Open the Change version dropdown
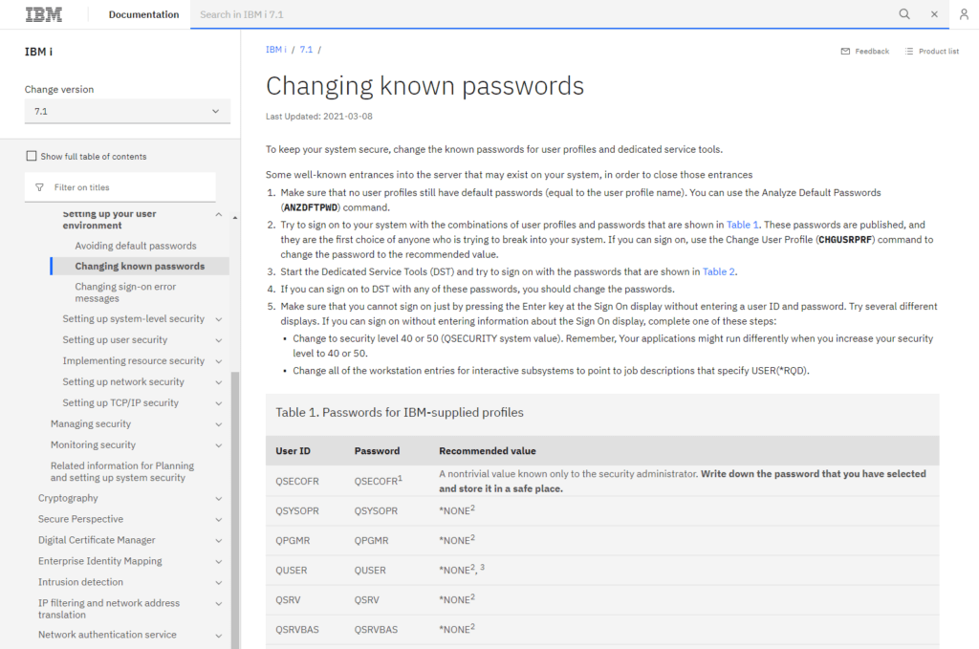Viewport: 979px width, 649px height. (x=127, y=112)
